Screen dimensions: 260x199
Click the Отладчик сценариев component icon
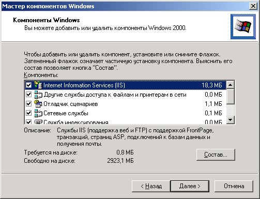tap(38, 104)
